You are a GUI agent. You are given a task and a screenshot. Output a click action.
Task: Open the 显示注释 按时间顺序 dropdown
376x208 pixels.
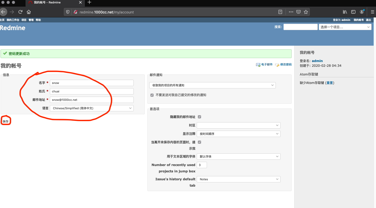[239, 134]
